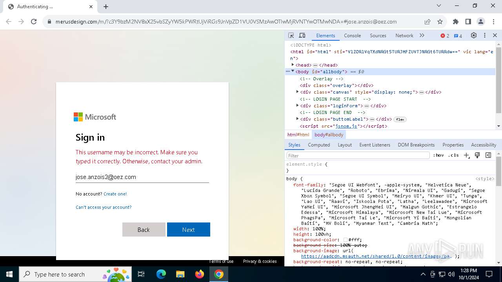Screen dimensions: 502x282
Task: Click the Create one! link
Action: 115,194
